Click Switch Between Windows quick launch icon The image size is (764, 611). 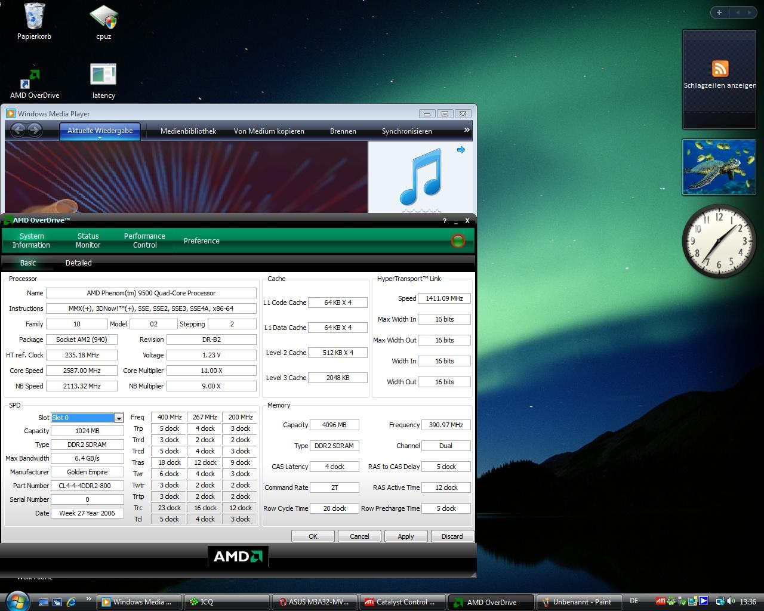[57, 602]
